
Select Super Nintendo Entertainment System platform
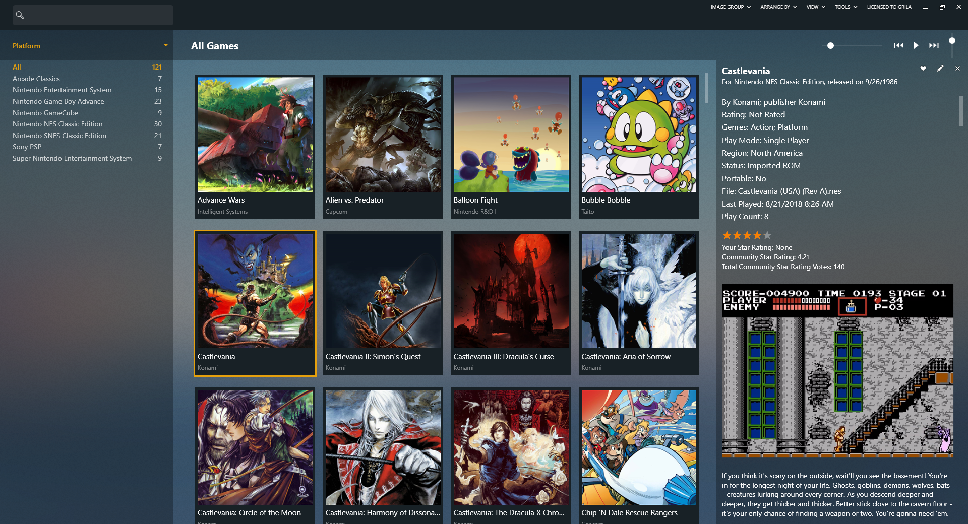[87, 158]
